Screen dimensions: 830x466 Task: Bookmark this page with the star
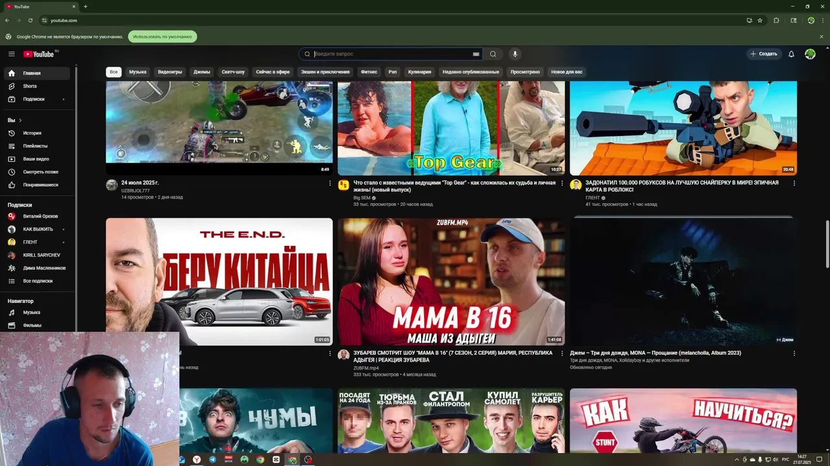pos(760,20)
